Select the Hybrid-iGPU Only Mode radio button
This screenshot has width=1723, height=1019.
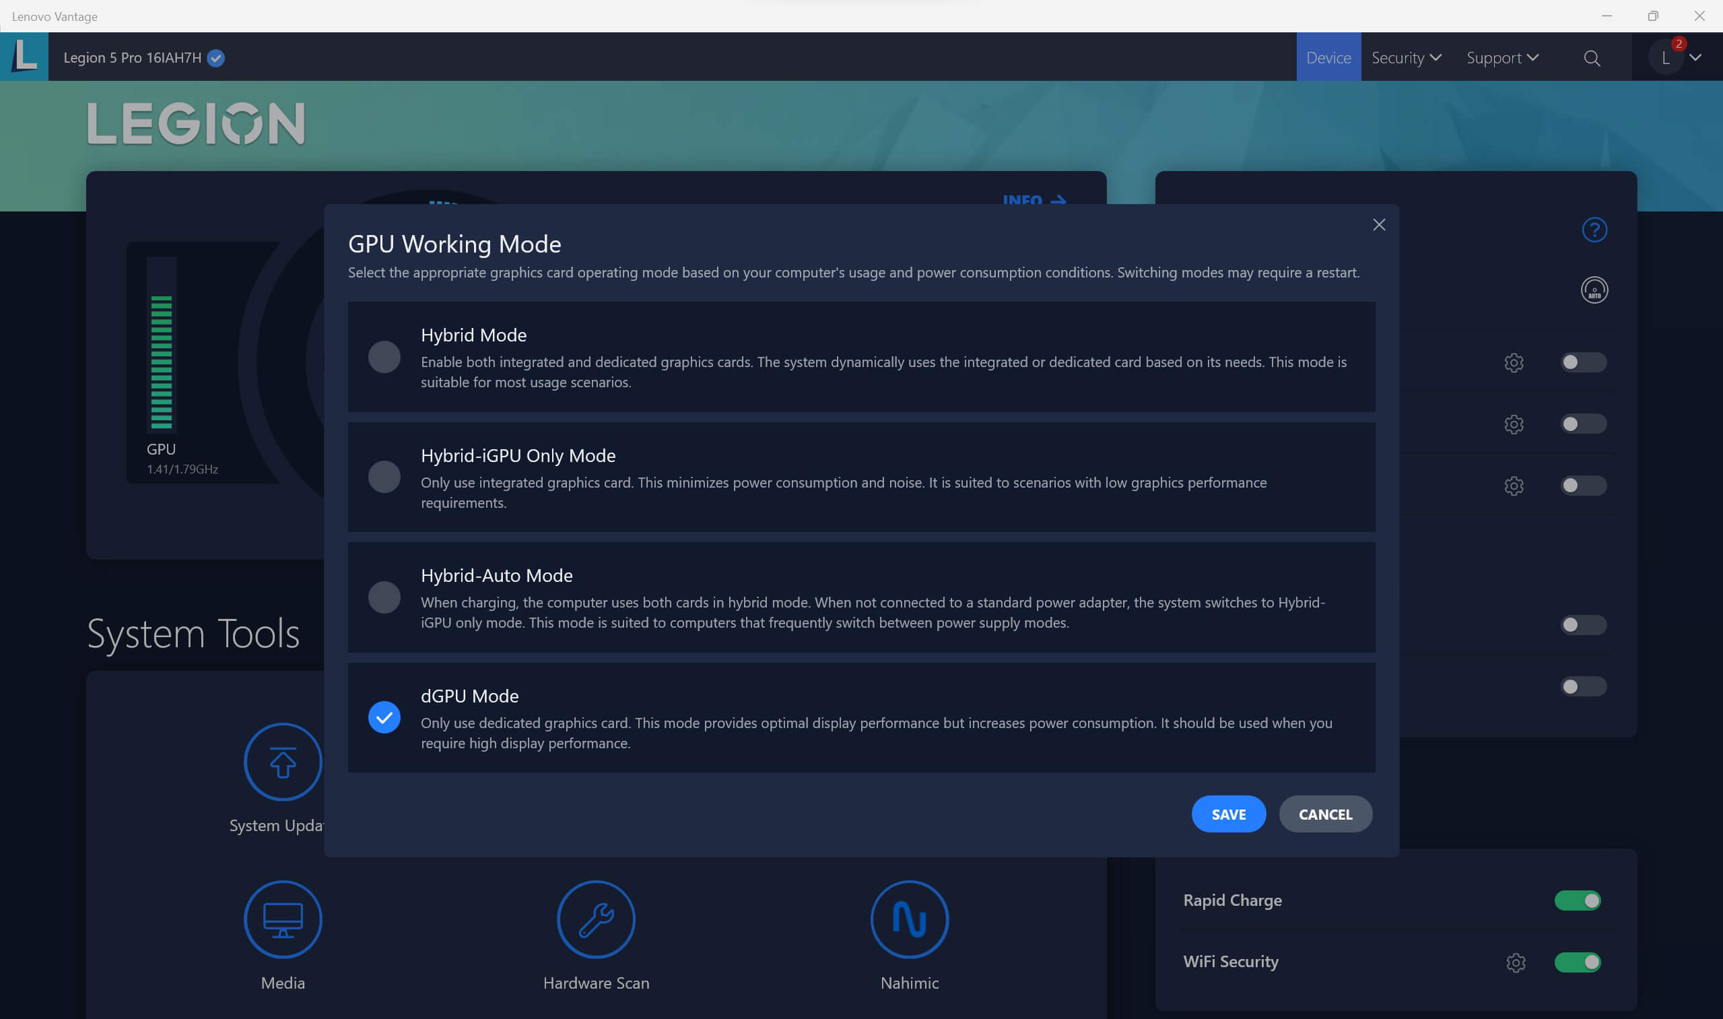point(384,477)
